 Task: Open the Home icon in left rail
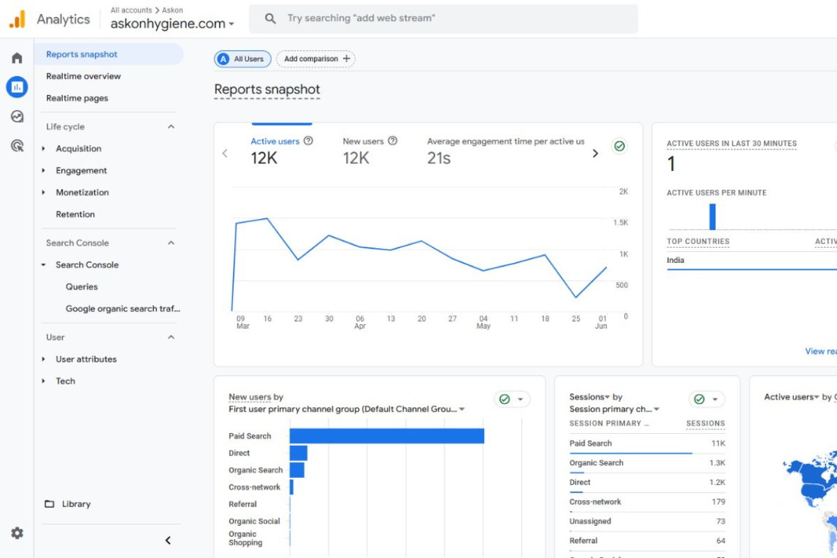(17, 58)
